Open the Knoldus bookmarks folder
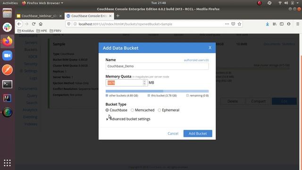 tap(25, 31)
